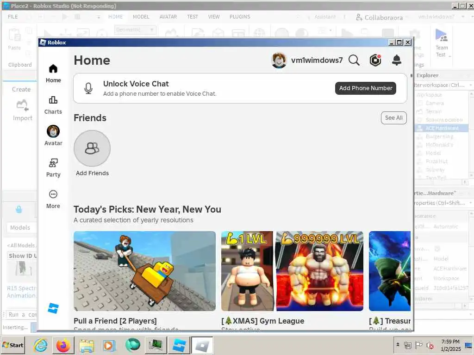
Task: Click the vm1wimdows7 profile avatar
Action: coord(279,60)
